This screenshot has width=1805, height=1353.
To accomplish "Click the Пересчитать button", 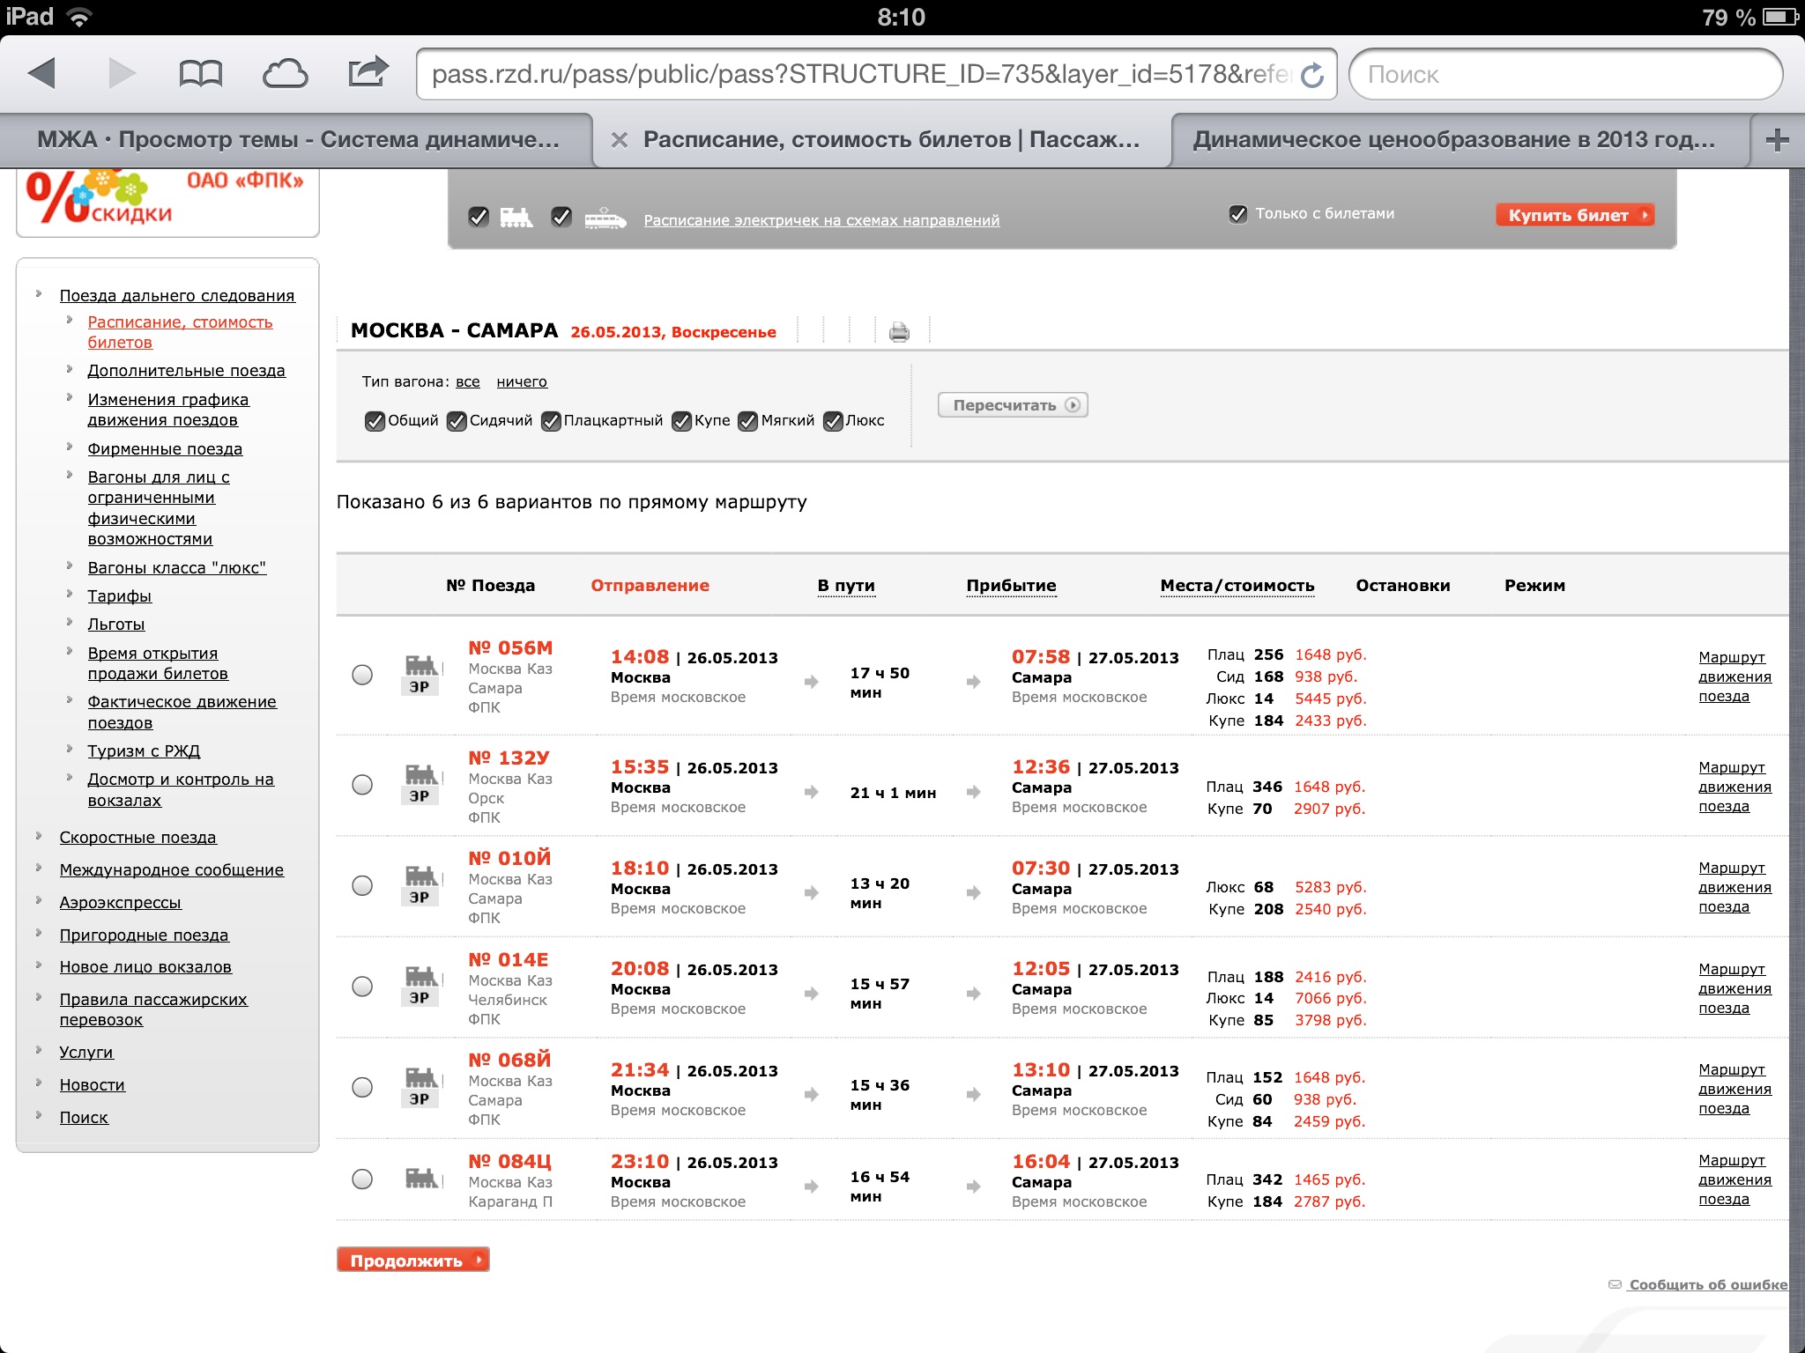I will click(1013, 405).
